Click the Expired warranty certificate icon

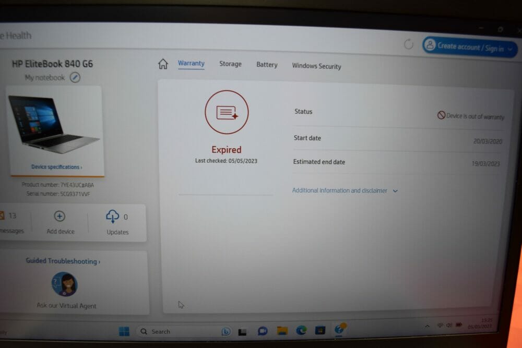[227, 112]
